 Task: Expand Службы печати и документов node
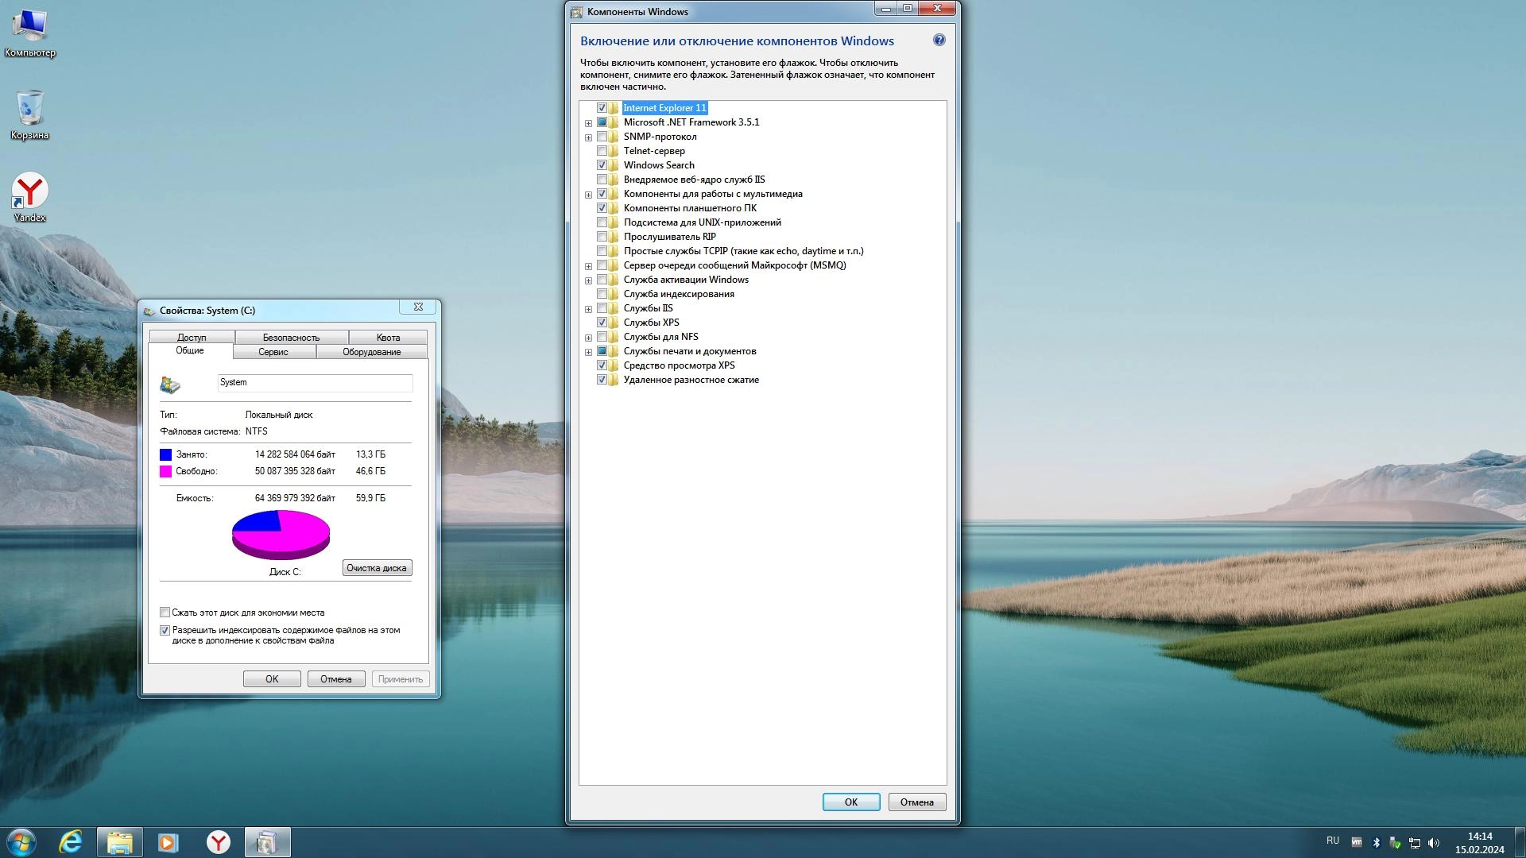pos(588,352)
